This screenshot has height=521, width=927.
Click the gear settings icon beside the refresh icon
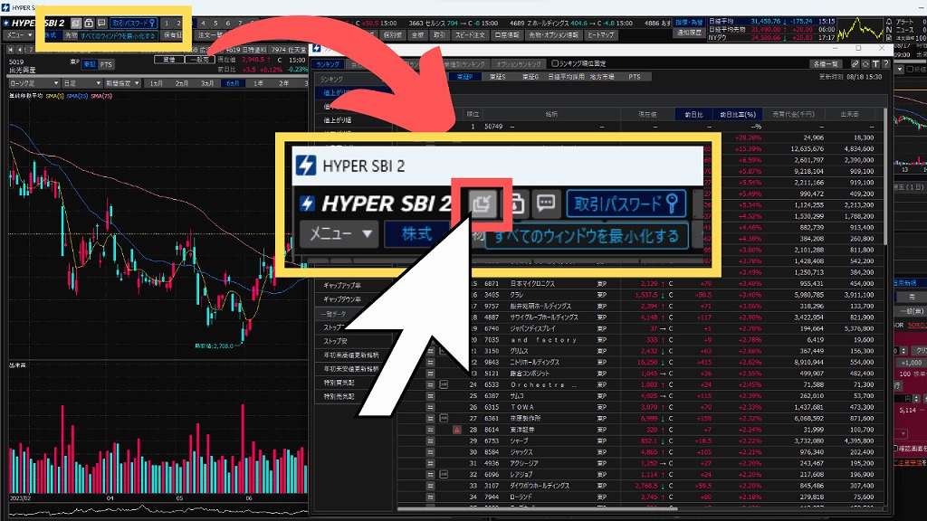pyautogui.click(x=865, y=64)
